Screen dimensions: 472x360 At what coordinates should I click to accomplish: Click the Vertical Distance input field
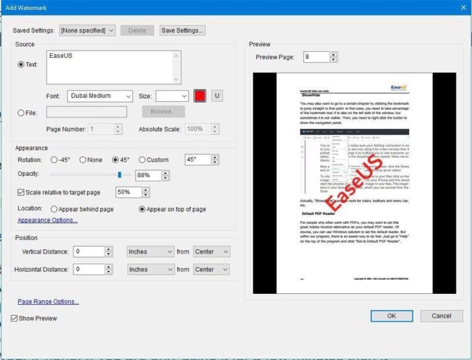point(89,251)
